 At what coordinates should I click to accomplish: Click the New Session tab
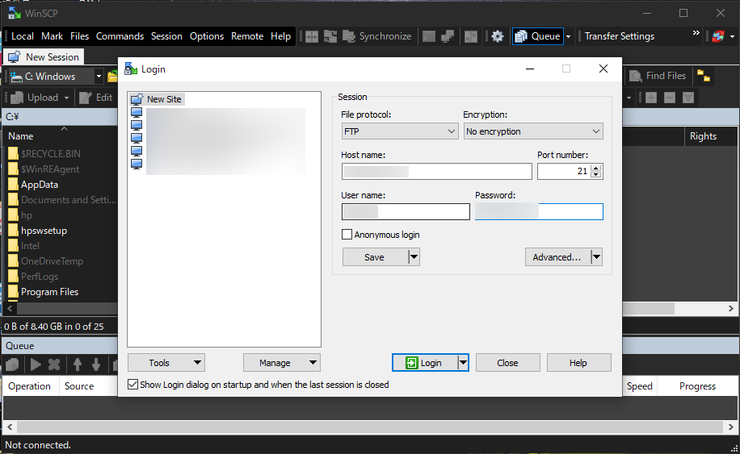(44, 57)
